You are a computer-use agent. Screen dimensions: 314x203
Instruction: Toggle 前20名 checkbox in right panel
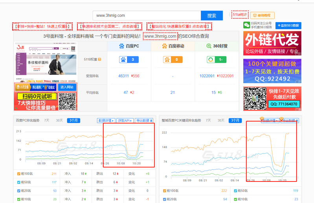point(164,199)
